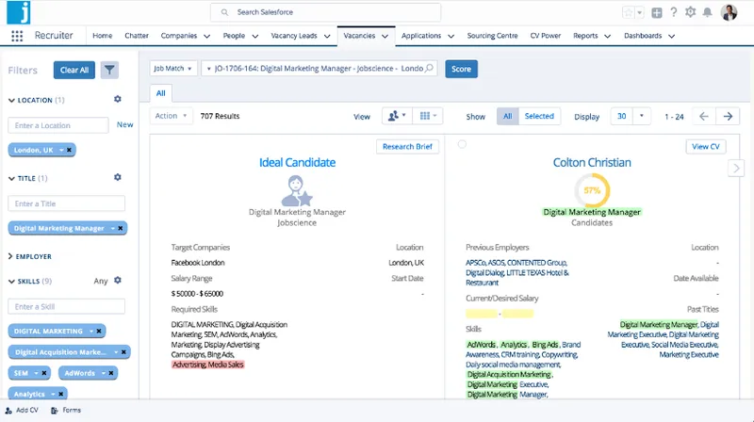
Task: Open the global actions plus icon
Action: pos(656,13)
